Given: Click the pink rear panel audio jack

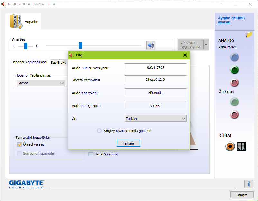Looking at the screenshot, I should pyautogui.click(x=235, y=82).
